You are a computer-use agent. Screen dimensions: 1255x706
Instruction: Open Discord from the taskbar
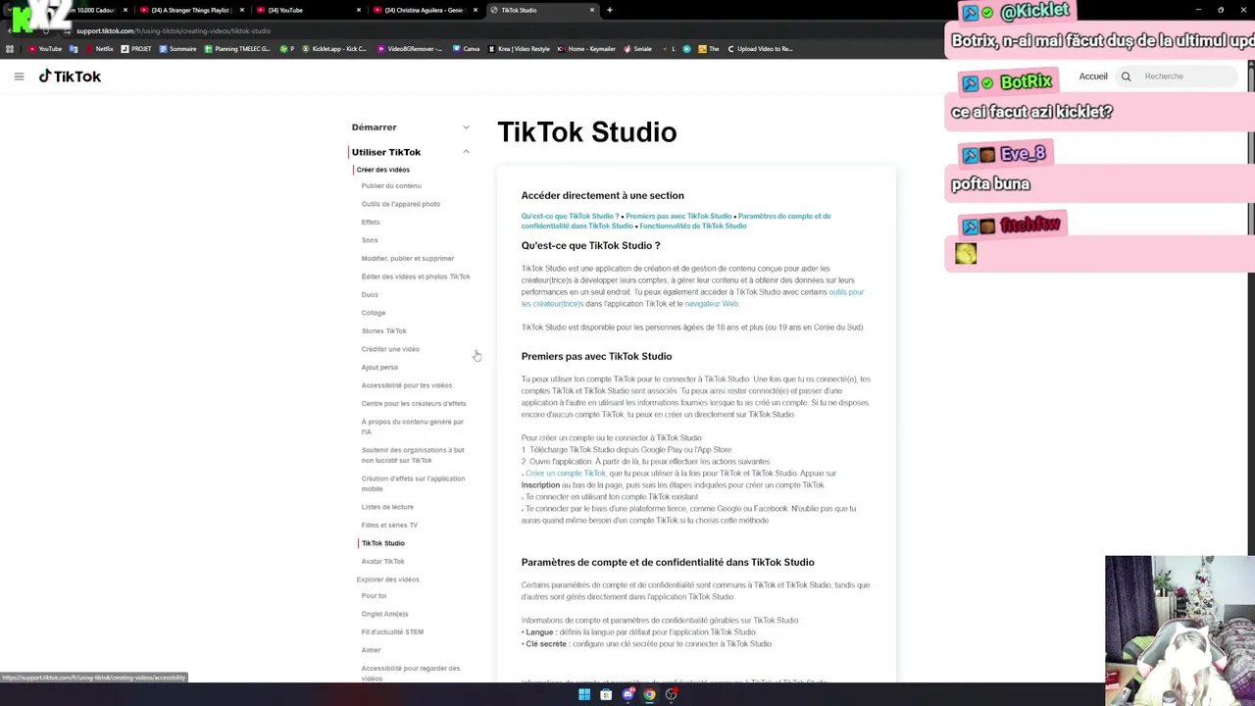[627, 694]
